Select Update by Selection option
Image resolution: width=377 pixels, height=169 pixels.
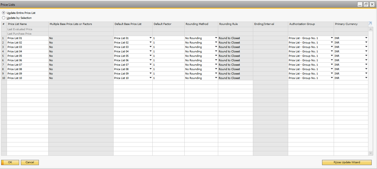tap(4, 18)
